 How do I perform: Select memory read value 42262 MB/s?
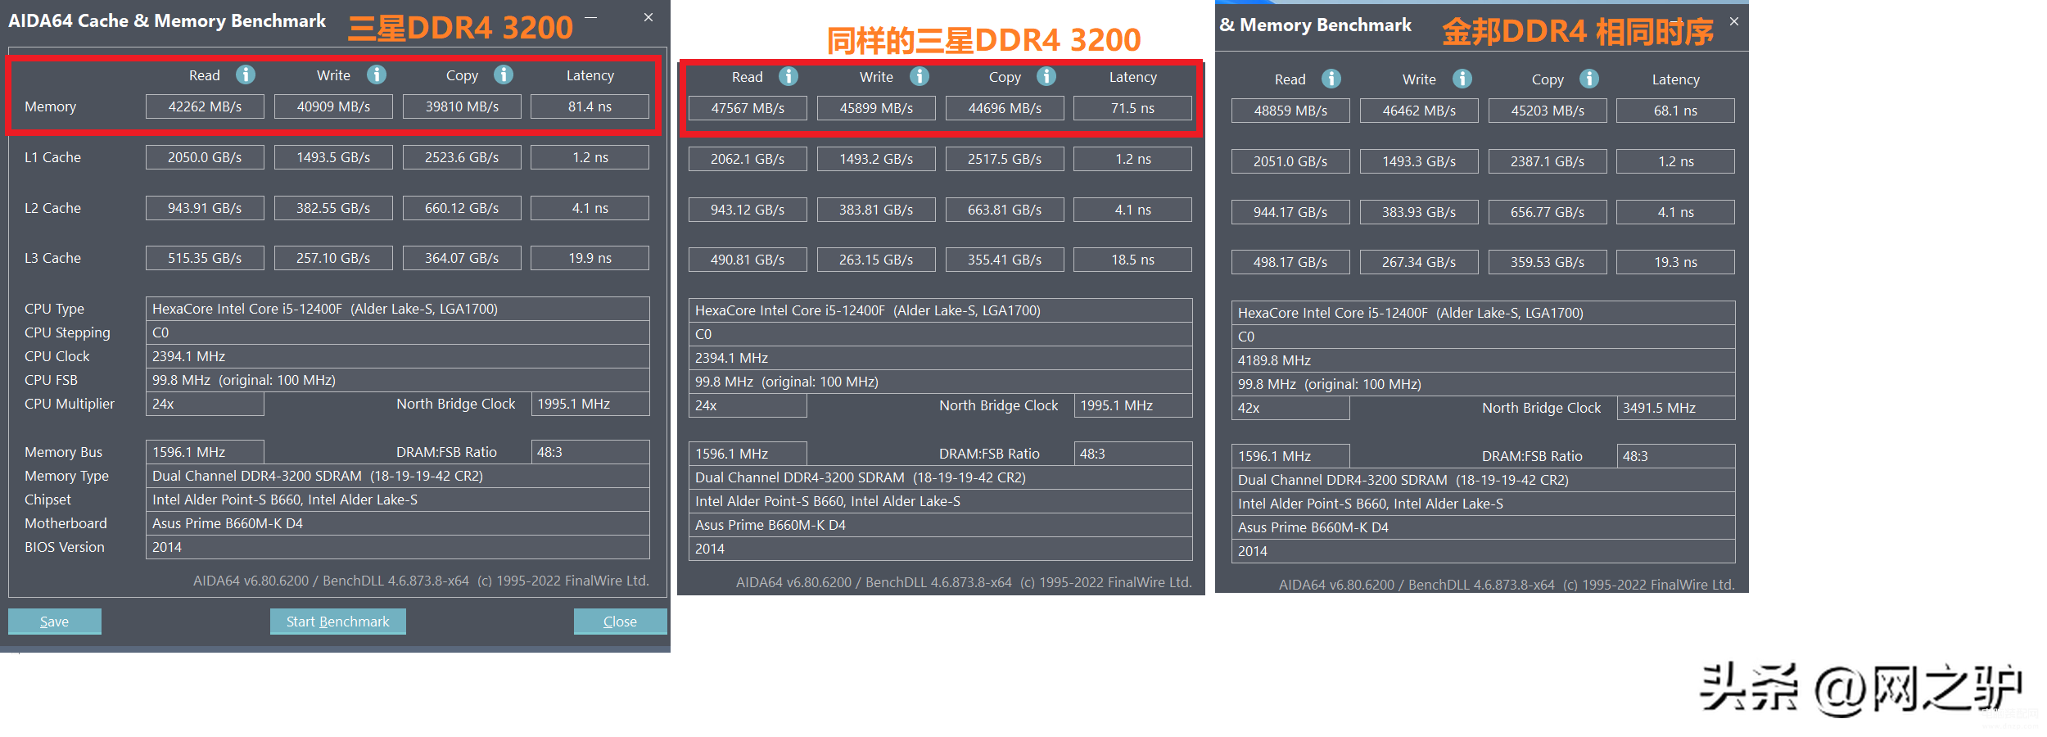tap(205, 106)
